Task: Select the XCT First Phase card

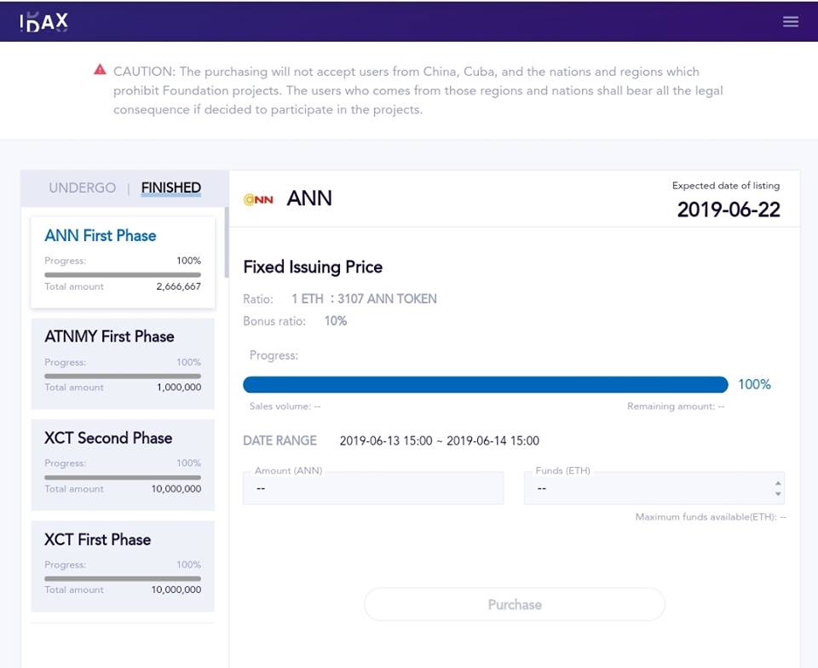Action: click(x=123, y=566)
